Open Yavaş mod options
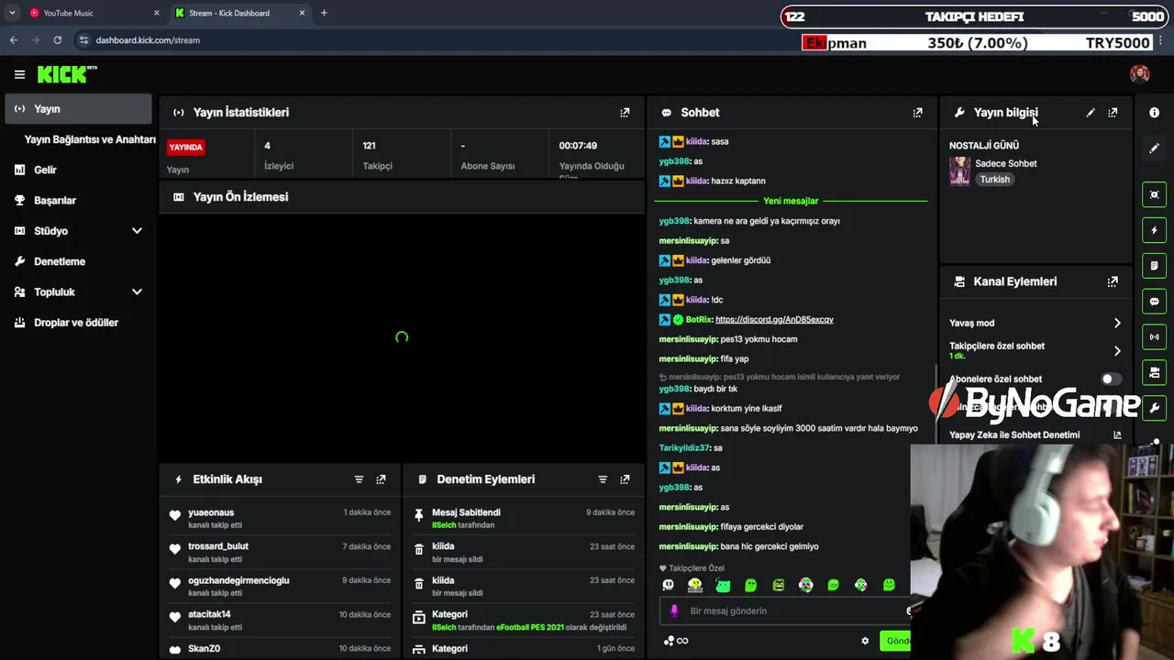 (x=1036, y=323)
